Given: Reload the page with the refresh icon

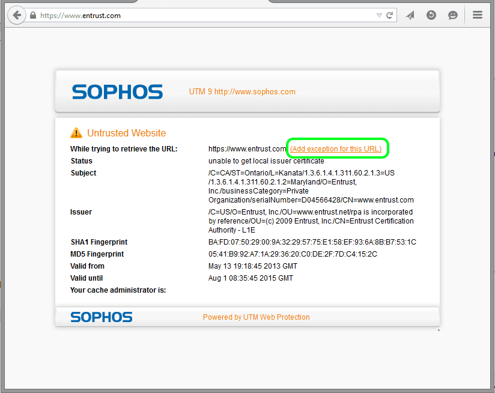Looking at the screenshot, I should [x=389, y=16].
